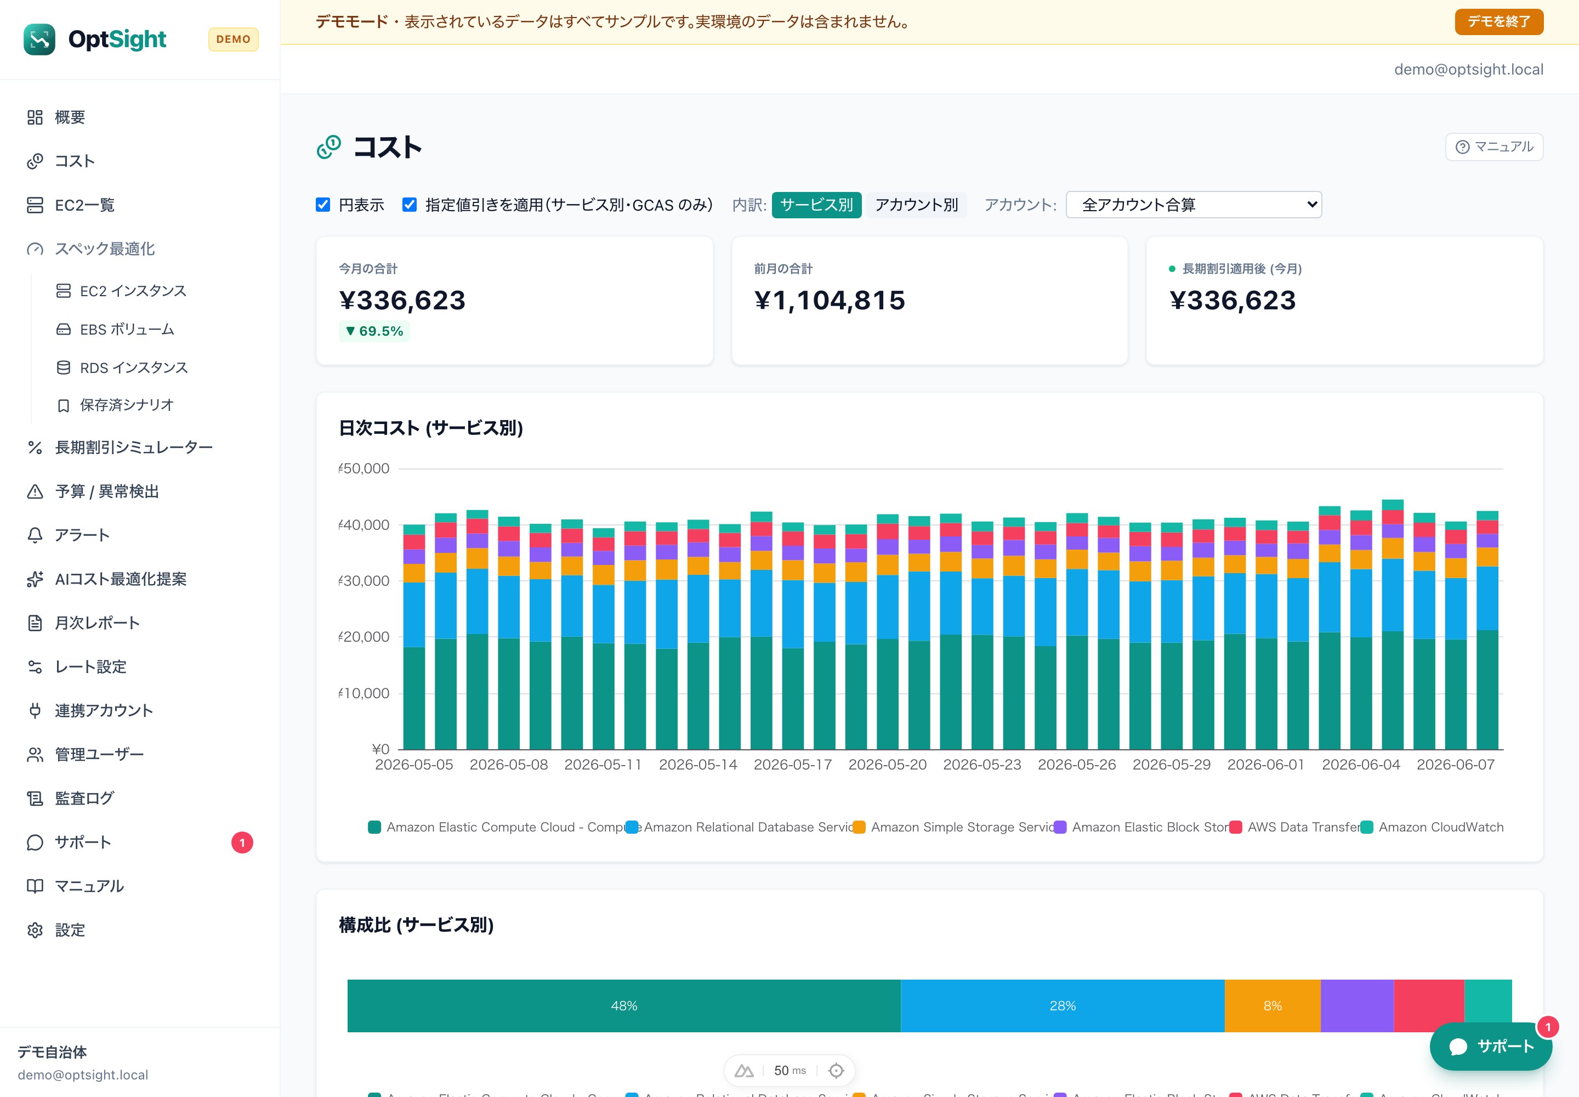Toggle the 円表示 checkbox
1579x1097 pixels.
(x=323, y=205)
